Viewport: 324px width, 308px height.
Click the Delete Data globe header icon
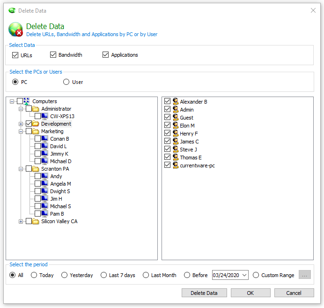[16, 30]
